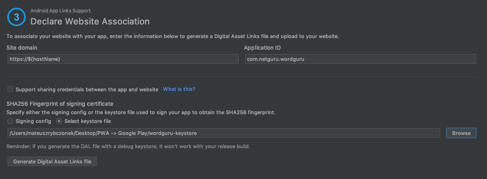Click the "Specify either the signing config" description
The image size is (487, 179).
click(141, 112)
